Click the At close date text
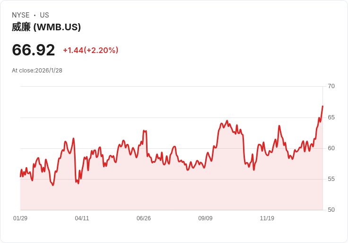348x243 pixels. pos(37,71)
